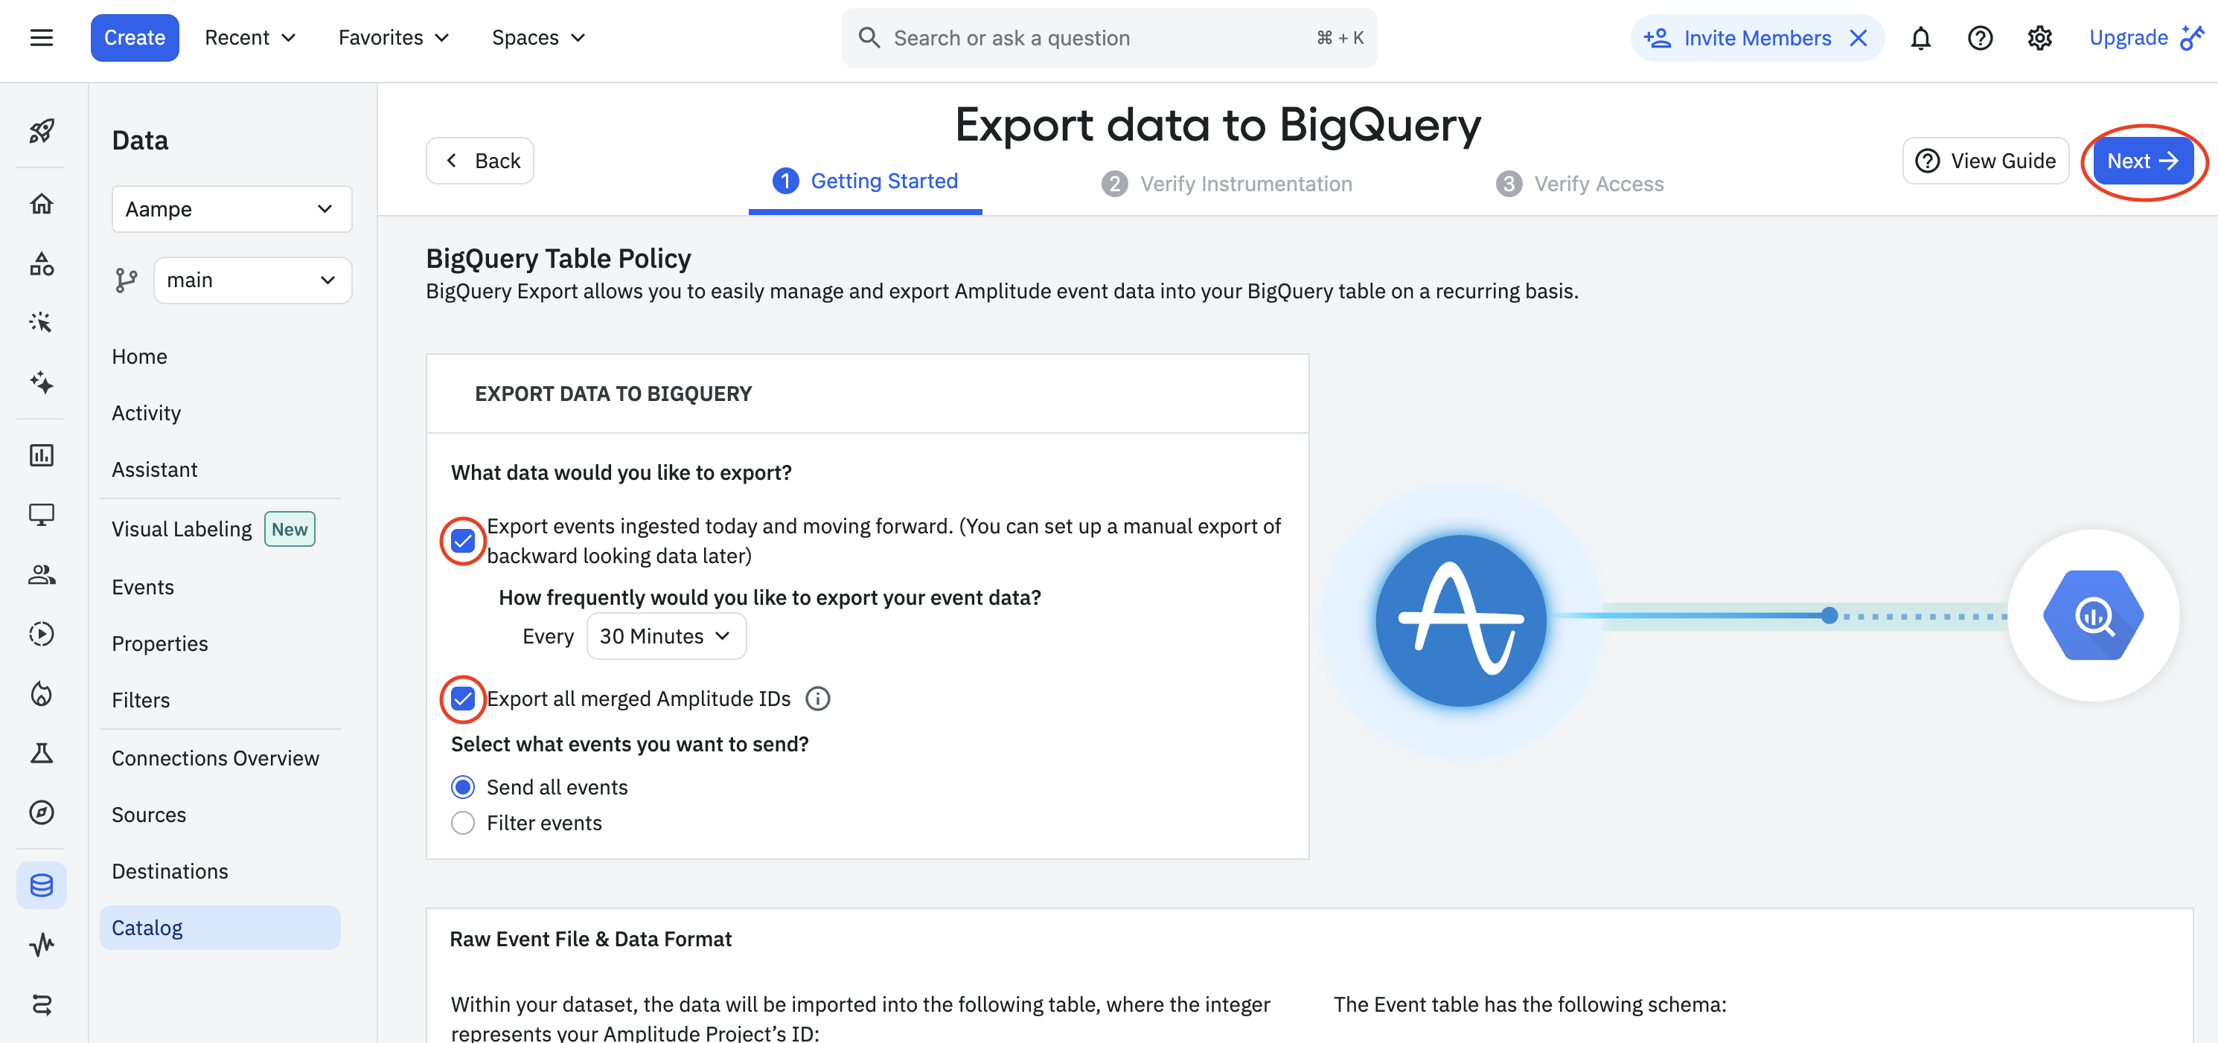Select the Filter events radio button

[x=462, y=823]
